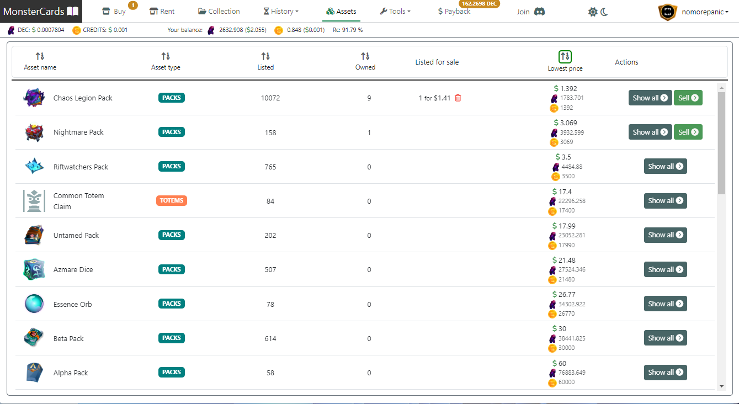
Task: Click the Untamed Pack name
Action: (76, 235)
